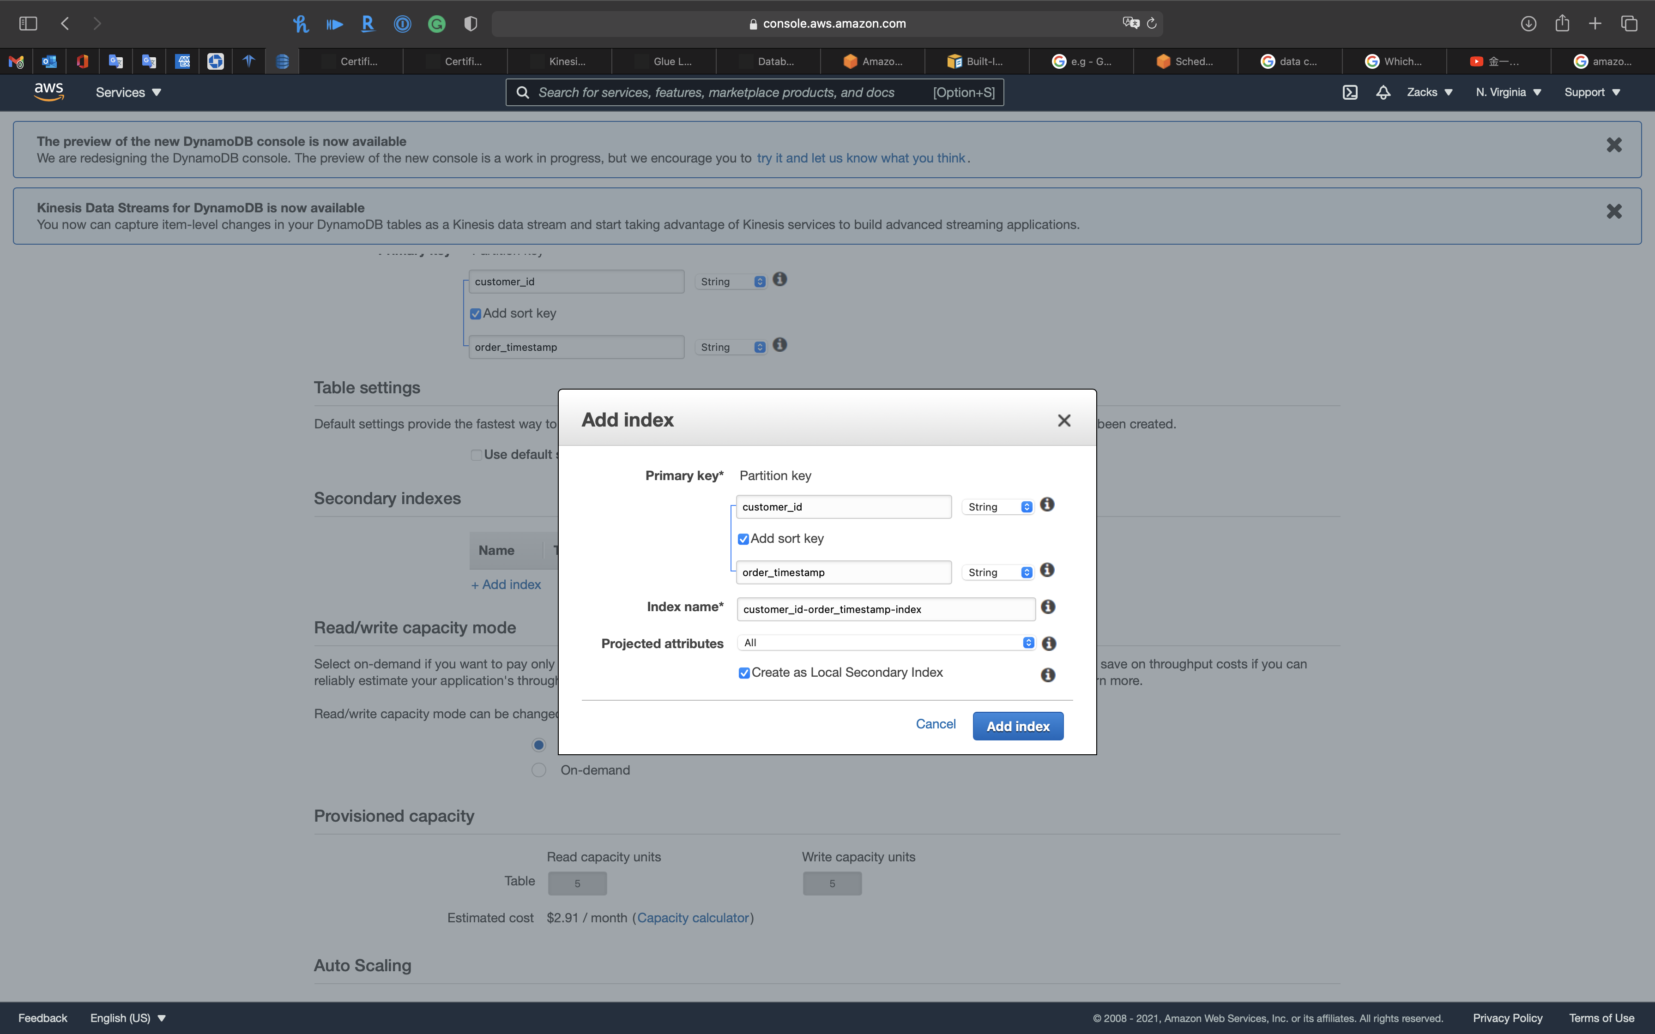Click the notifications bell icon
1655x1034 pixels.
point(1383,92)
